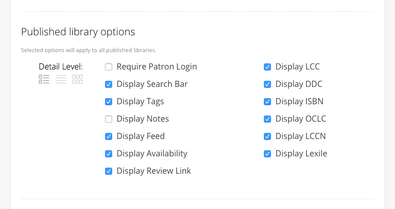Image resolution: width=395 pixels, height=209 pixels.
Task: Click the Published library options heading
Action: pyautogui.click(x=78, y=32)
